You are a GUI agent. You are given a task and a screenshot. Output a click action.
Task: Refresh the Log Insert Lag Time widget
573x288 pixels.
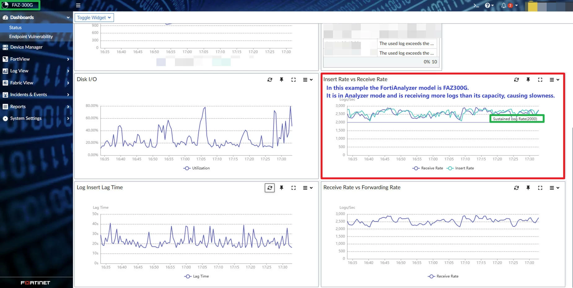(270, 188)
